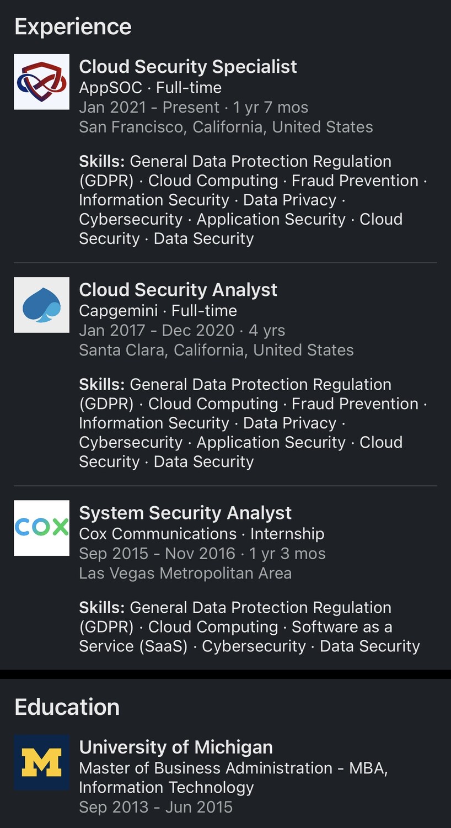The height and width of the screenshot is (828, 451).
Task: Open the Cloud Security Analyst position
Action: pos(178,290)
